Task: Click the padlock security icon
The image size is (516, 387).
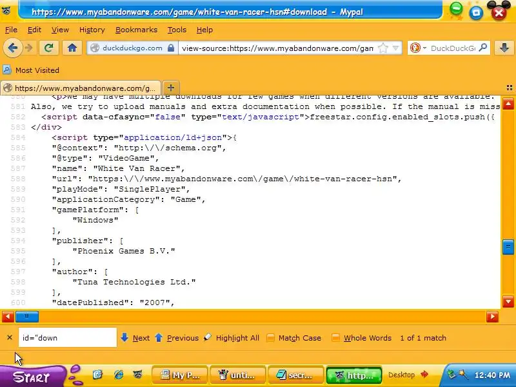Action: (171, 48)
